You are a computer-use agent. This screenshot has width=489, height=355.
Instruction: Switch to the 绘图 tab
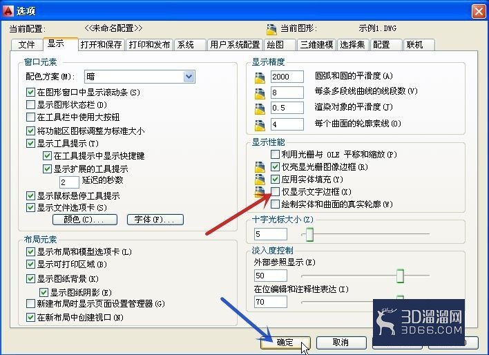point(280,45)
